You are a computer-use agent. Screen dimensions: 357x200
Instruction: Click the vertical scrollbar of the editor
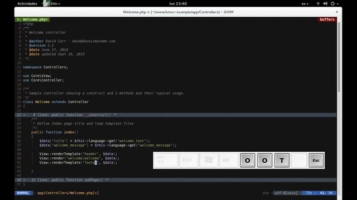pyautogui.click(x=339, y=57)
